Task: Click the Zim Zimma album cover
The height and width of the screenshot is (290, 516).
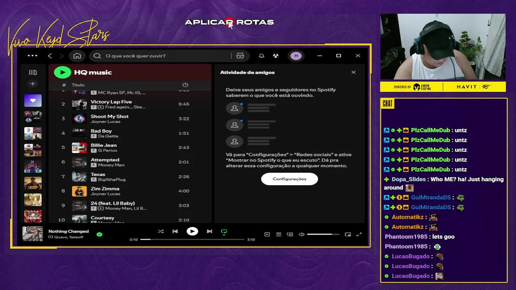Action: click(x=79, y=191)
